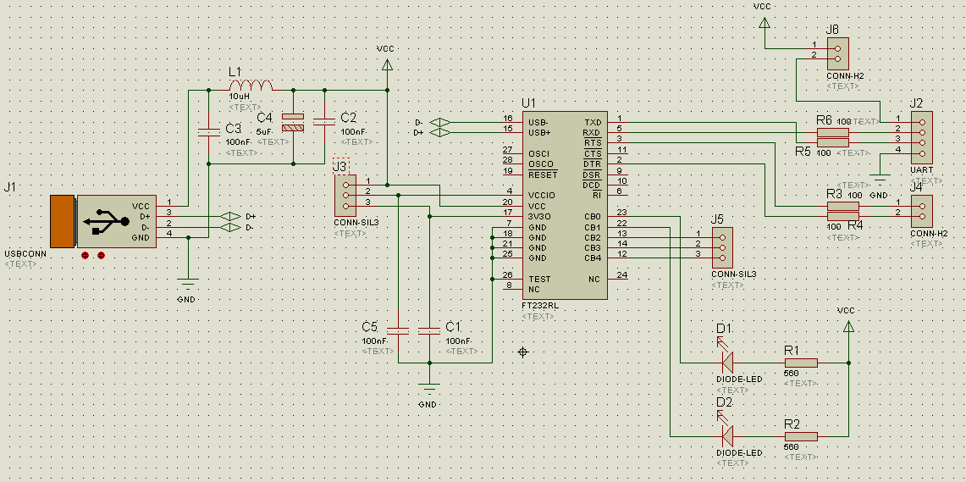The image size is (966, 482).
Task: Click the GND terminal below USB connector
Action: (x=187, y=282)
